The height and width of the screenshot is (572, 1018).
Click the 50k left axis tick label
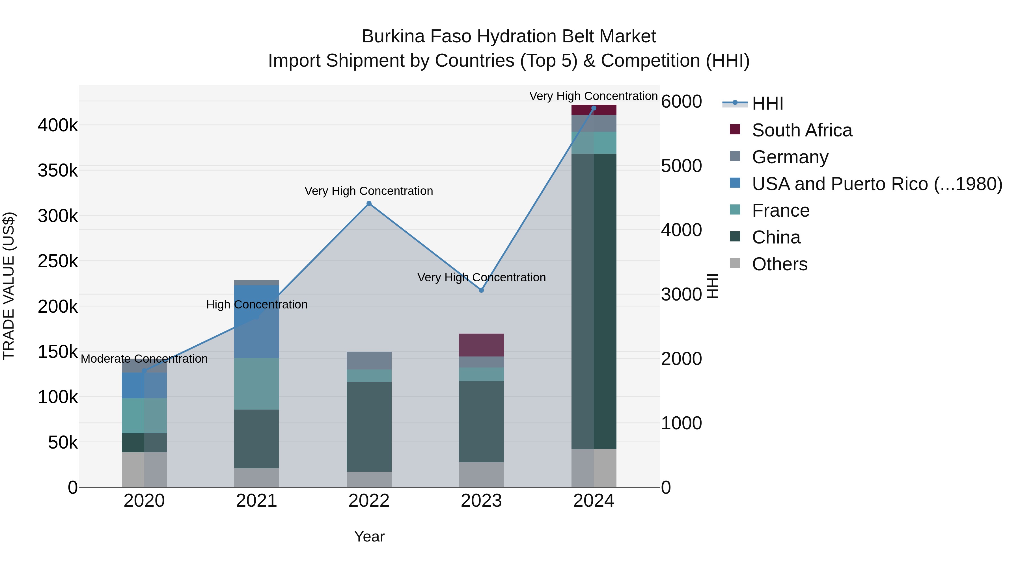63,443
